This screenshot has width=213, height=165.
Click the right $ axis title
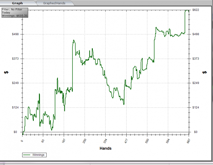(204, 72)
